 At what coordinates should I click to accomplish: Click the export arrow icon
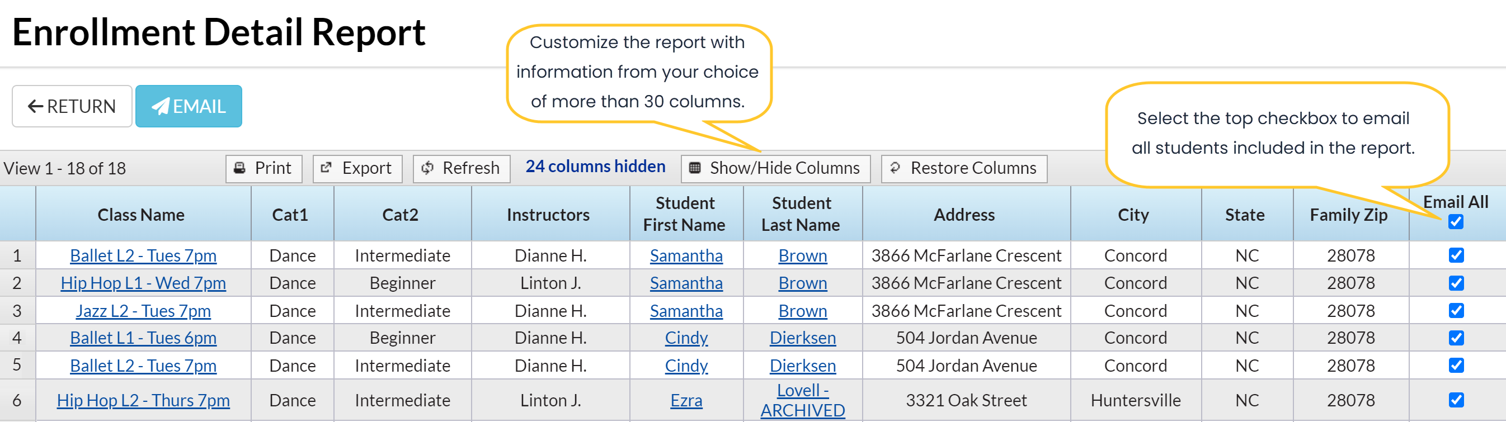(x=326, y=168)
